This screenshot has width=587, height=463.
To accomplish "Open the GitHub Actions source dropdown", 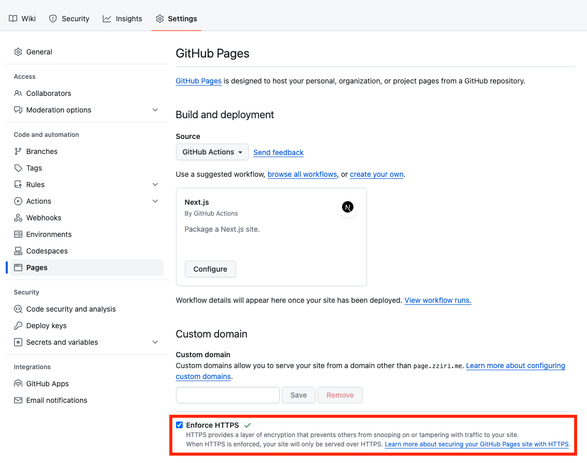I will 212,152.
